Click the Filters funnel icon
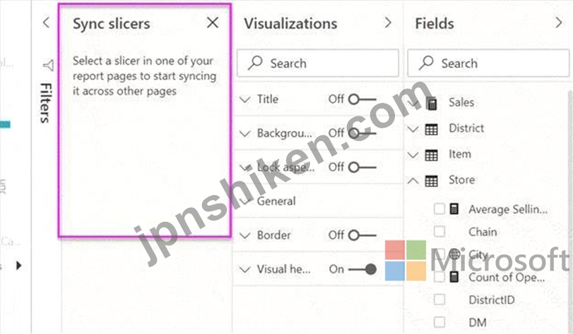The image size is (573, 334). 48,66
